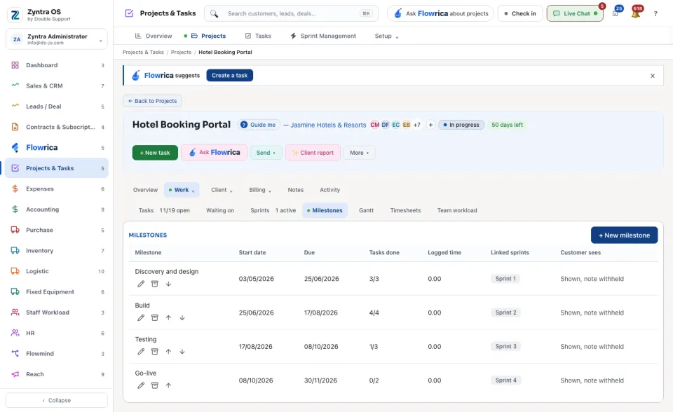Click the help question mark icon

tap(655, 14)
